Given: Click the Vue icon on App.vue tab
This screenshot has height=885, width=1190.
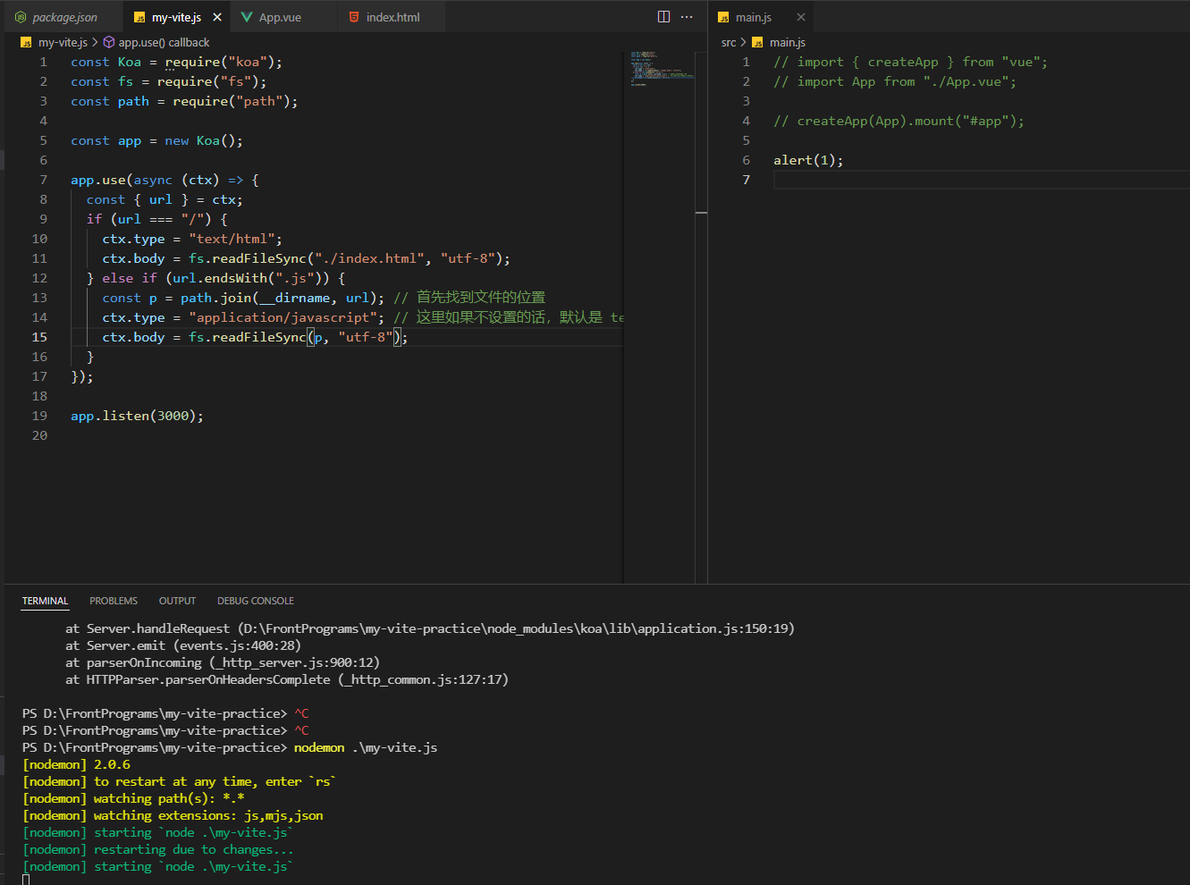Looking at the screenshot, I should (x=247, y=17).
